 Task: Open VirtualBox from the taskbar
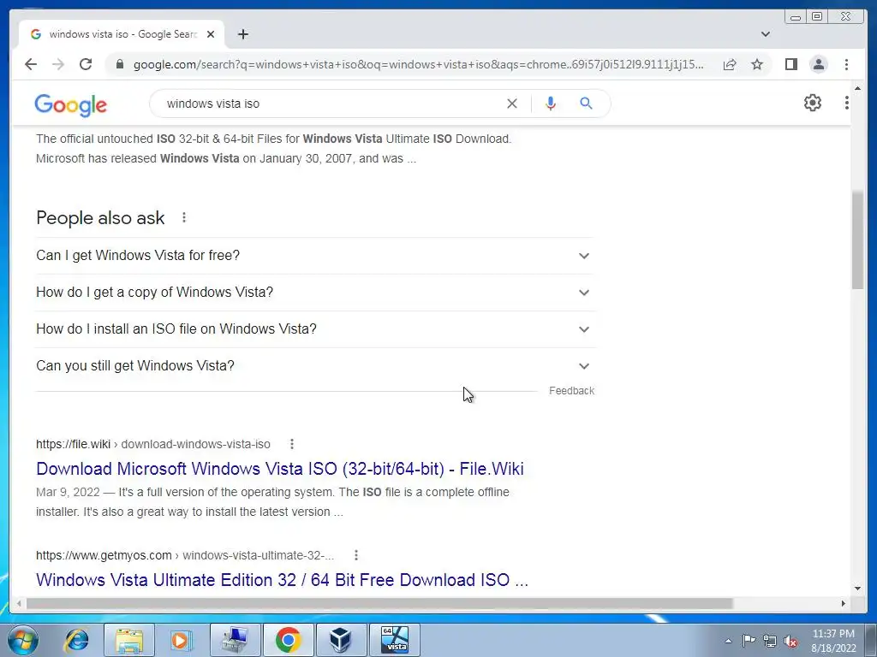pyautogui.click(x=341, y=640)
